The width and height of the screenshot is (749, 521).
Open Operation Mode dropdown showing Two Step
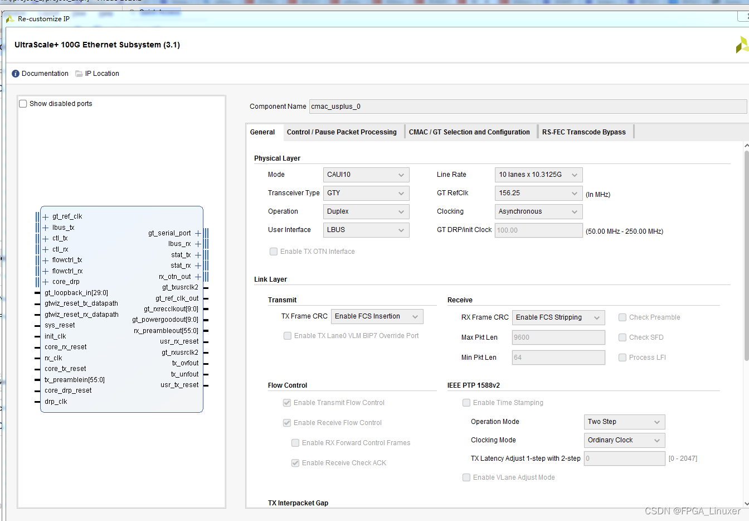(x=625, y=422)
